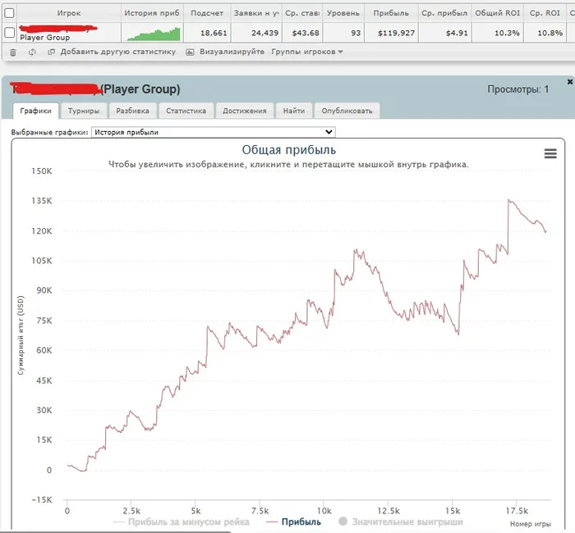This screenshot has height=533, width=575.
Task: Toggle the Прибыль за минусом рейка series
Action: click(x=182, y=522)
